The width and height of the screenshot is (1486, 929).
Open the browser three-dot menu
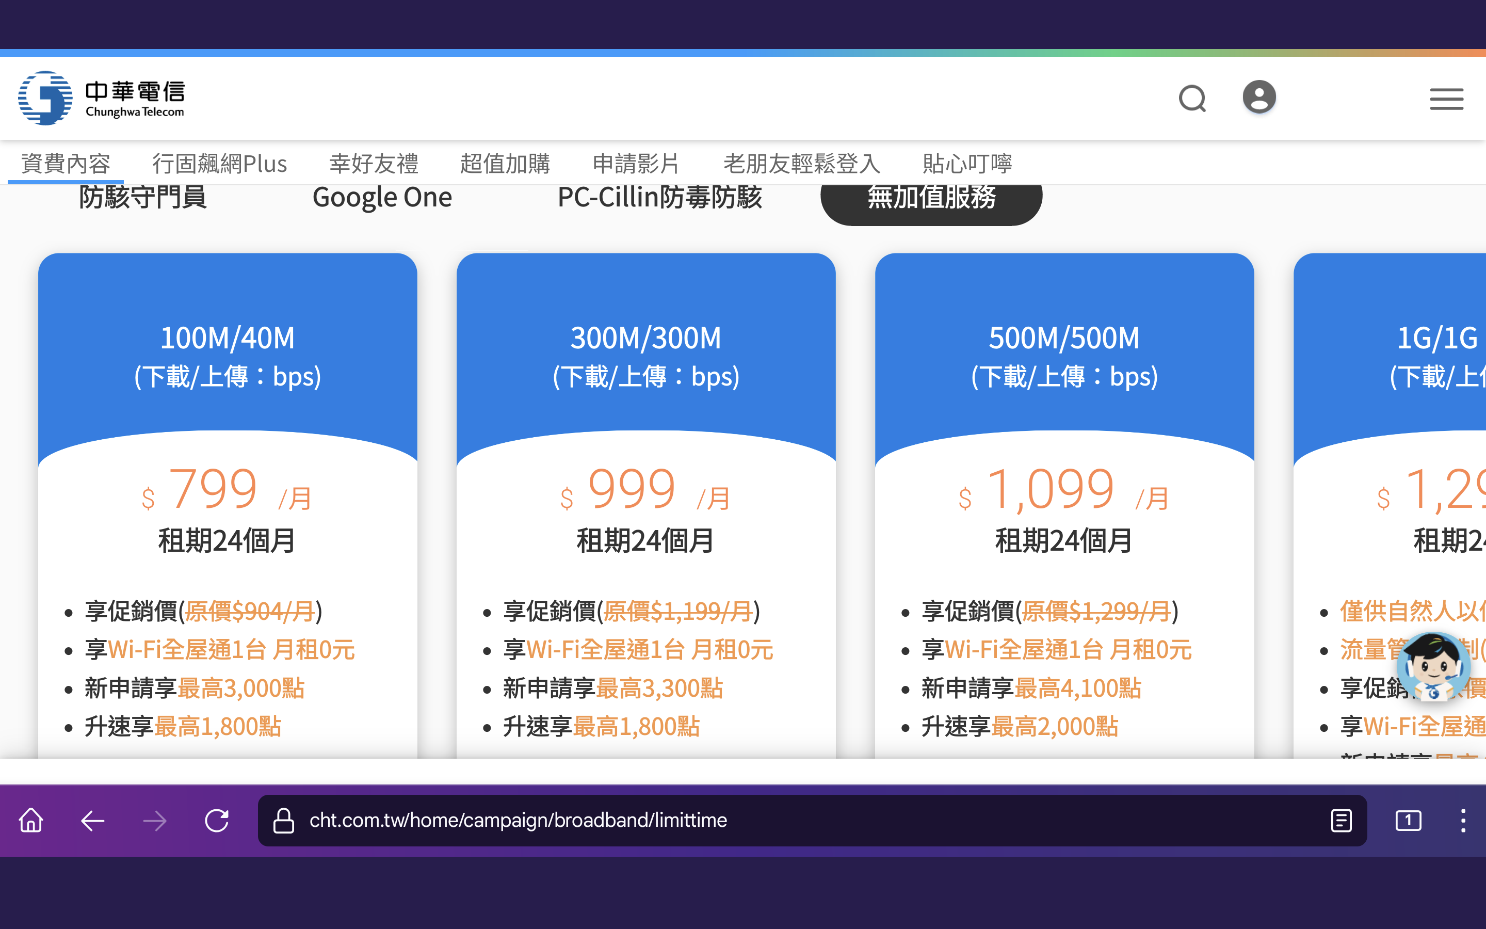[1463, 820]
